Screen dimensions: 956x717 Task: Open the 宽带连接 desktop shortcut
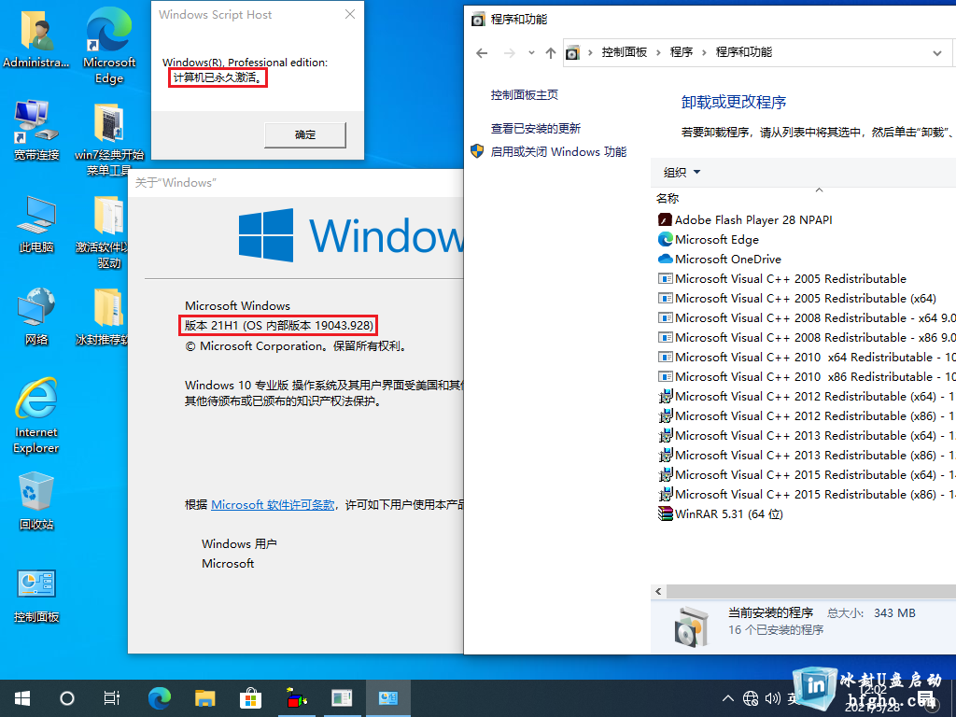point(36,131)
